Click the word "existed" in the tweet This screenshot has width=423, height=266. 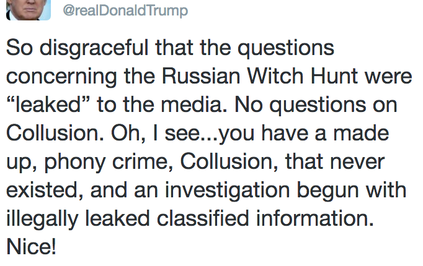point(45,190)
